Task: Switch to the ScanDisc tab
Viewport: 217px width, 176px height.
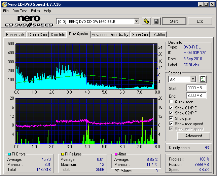Action: (x=140, y=35)
